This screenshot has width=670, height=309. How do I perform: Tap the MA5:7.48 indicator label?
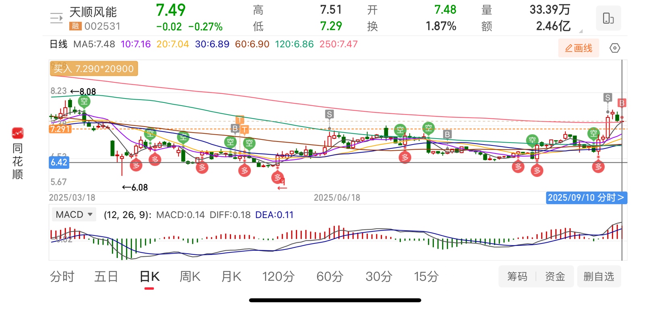point(94,44)
